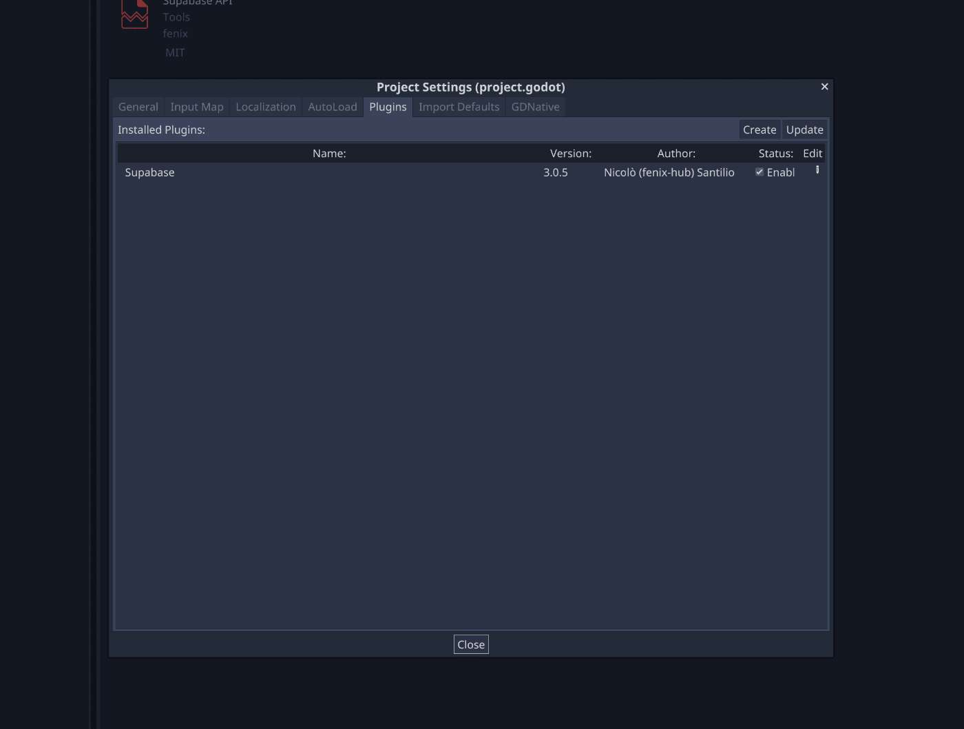Select the Supabase plugin row name

(x=149, y=172)
